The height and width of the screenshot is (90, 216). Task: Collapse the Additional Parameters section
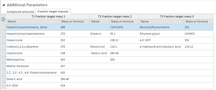click(x=4, y=5)
